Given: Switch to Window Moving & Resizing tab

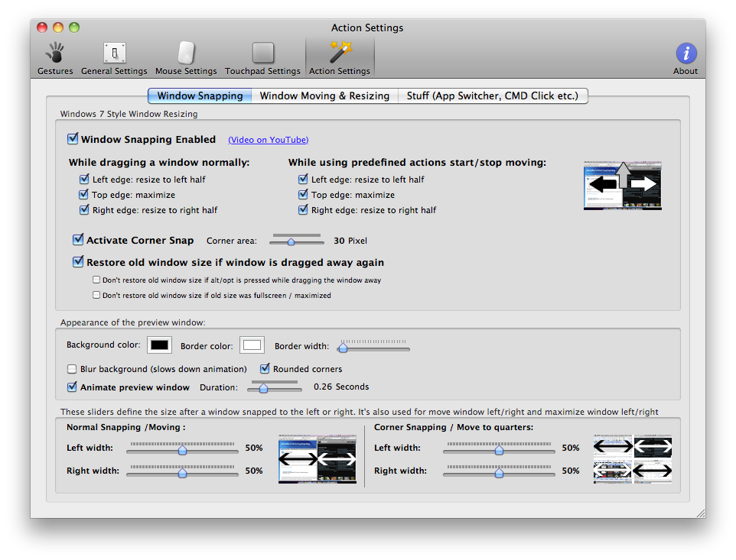Looking at the screenshot, I should 324,95.
